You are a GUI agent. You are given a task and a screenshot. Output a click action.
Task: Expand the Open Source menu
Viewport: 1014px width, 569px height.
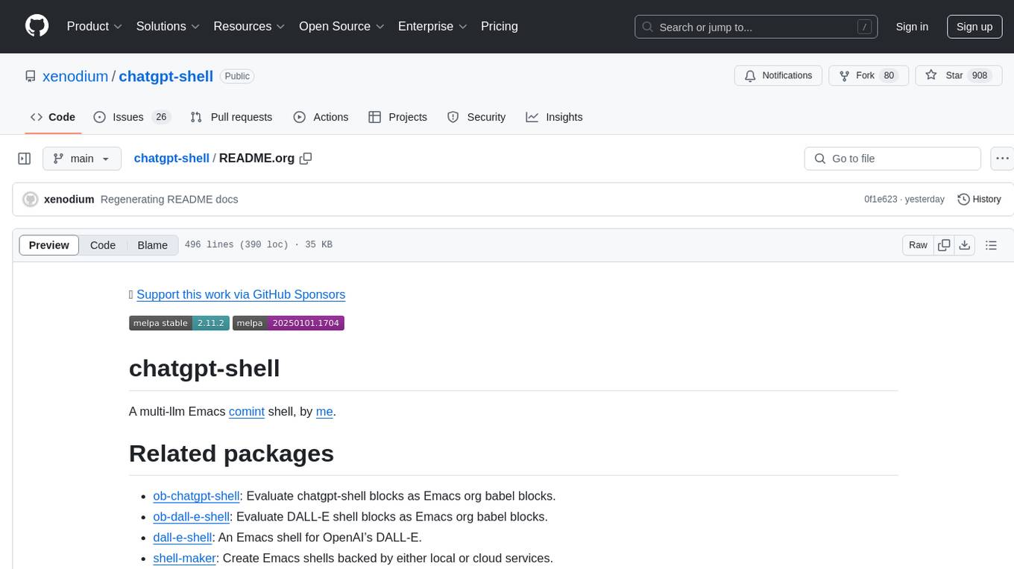[x=341, y=27]
